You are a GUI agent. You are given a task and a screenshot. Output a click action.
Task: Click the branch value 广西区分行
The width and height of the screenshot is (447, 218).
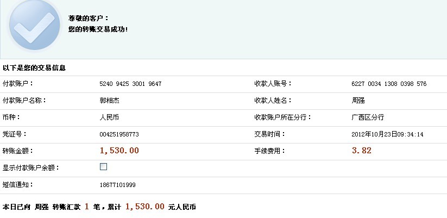(368, 117)
